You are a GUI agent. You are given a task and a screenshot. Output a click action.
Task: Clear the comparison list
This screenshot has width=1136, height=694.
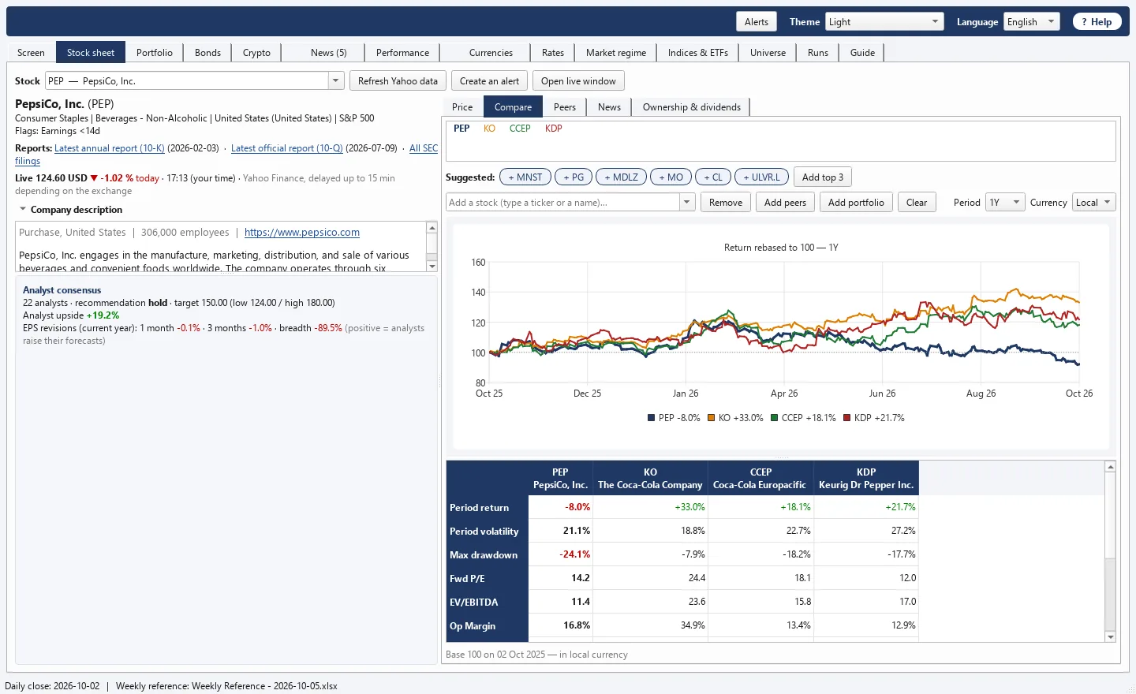[917, 203]
